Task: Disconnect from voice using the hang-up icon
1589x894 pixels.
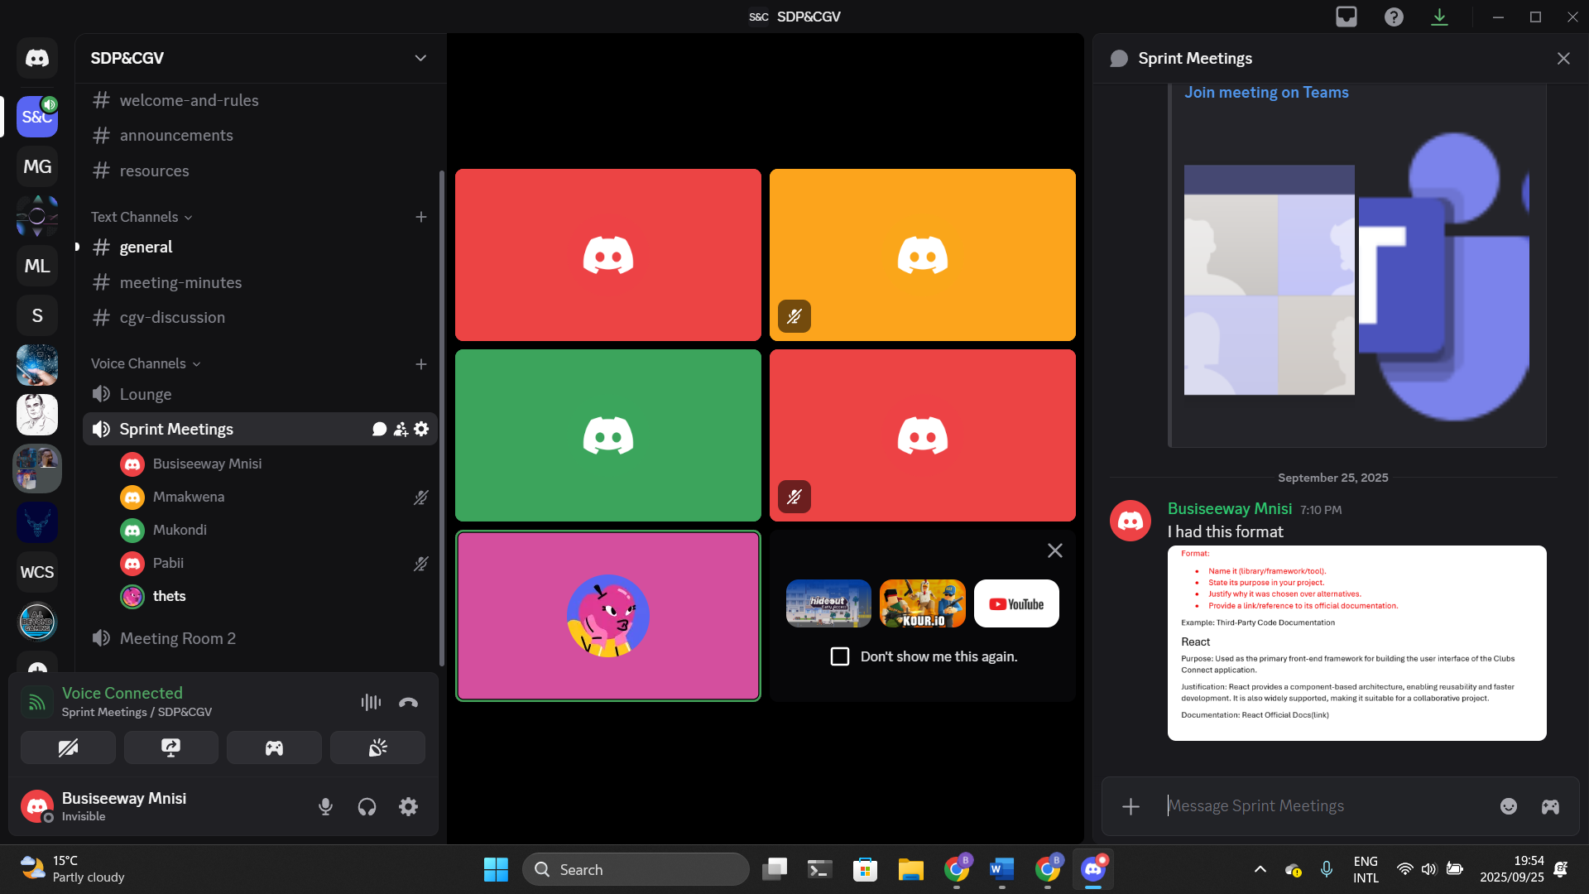Action: pos(408,703)
